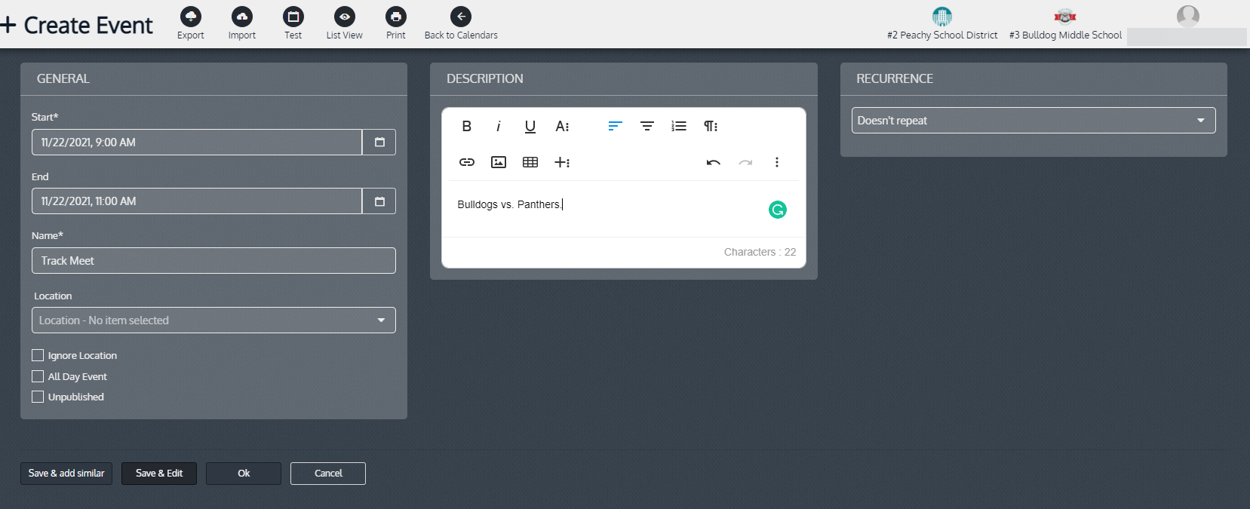The width and height of the screenshot is (1250, 509).
Task: Expand the Location dropdown
Action: (213, 320)
